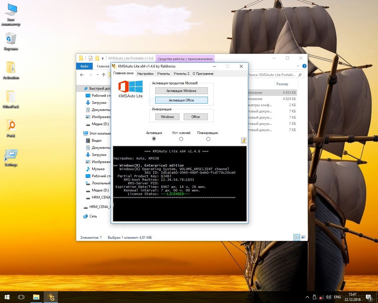Select Локальный диск in navigation tree

(x=98, y=183)
